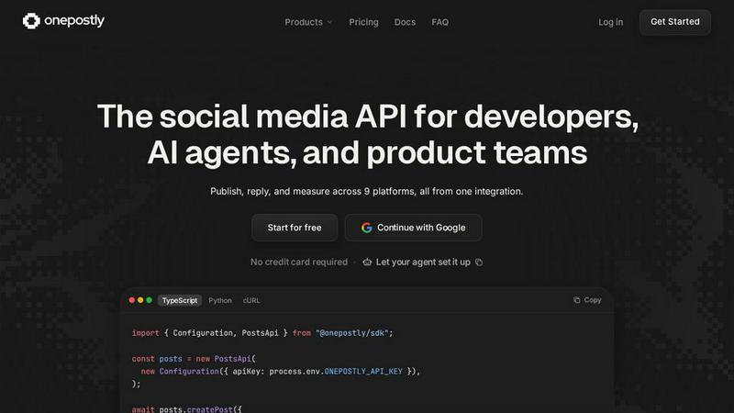
Task: Click the "No credit card required" text
Action: [299, 262]
